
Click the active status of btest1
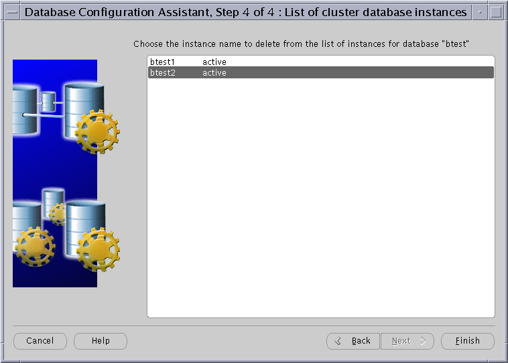(214, 62)
